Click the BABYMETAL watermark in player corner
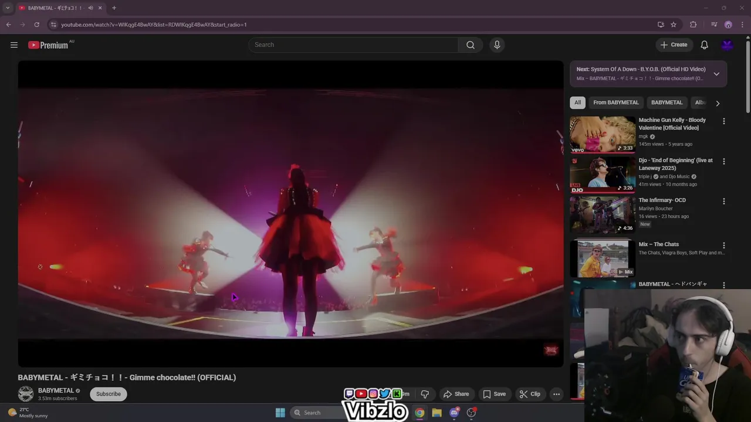This screenshot has height=422, width=751. (551, 350)
